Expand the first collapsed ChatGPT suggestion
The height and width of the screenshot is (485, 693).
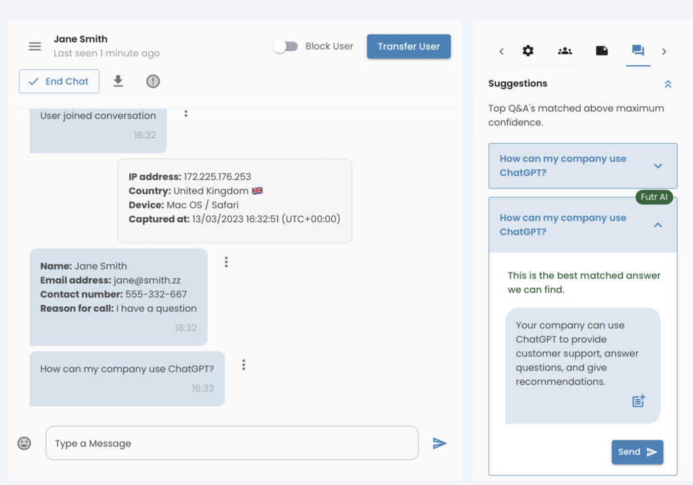(658, 166)
